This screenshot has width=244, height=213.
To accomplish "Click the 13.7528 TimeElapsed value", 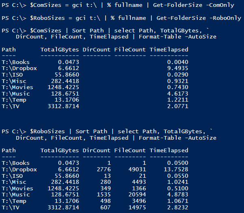I will 175,169.
